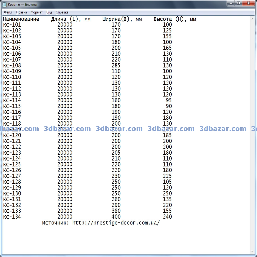Close the Readme Notepad window
Screen dimensions: 257x257
(x=249, y=3)
